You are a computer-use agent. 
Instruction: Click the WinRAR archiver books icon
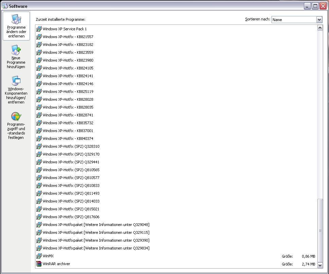tap(39, 264)
